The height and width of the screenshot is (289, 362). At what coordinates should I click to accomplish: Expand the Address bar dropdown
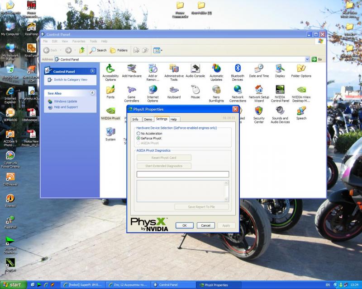pyautogui.click(x=307, y=59)
